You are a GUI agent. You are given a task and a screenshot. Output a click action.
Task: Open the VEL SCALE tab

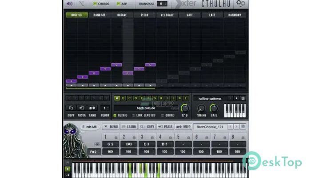[167, 15]
